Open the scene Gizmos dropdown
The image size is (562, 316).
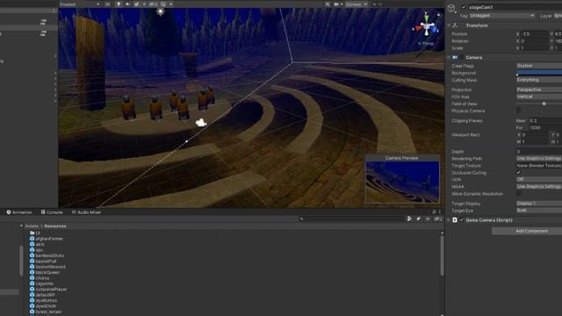pyautogui.click(x=357, y=4)
